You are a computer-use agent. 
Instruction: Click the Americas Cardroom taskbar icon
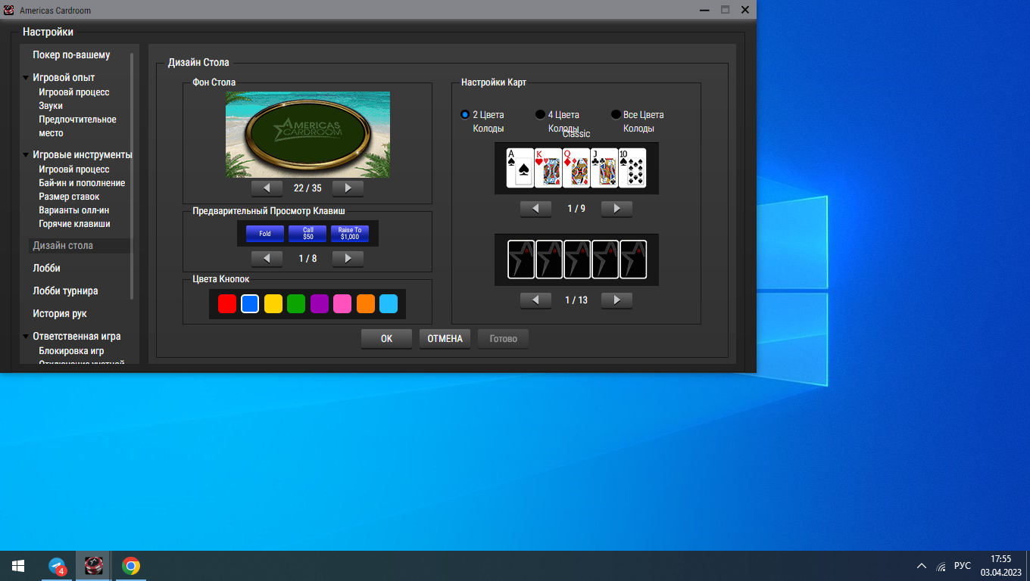(93, 566)
